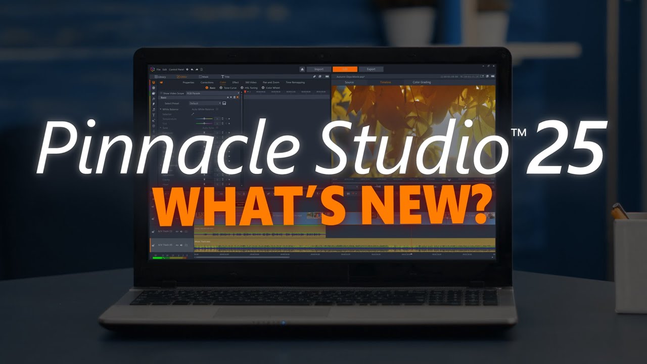The width and height of the screenshot is (647, 364).
Task: Choose the HSL Tuning color mode
Action: [x=249, y=88]
